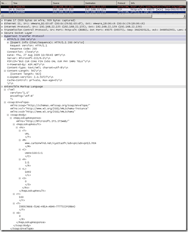Select the P3P:CP header line
Image resolution: width=188 pixels, height=232 pixels.
pos(48,61)
